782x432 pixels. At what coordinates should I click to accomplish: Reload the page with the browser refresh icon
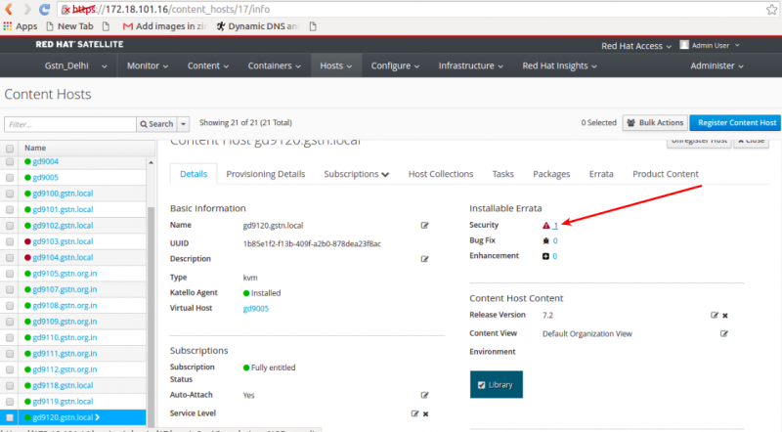coord(44,9)
